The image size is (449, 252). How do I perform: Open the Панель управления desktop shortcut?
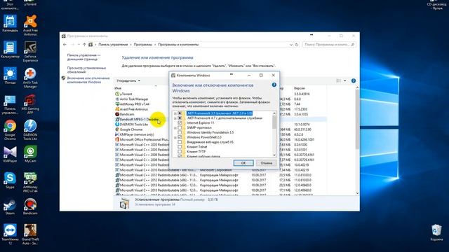[10, 104]
